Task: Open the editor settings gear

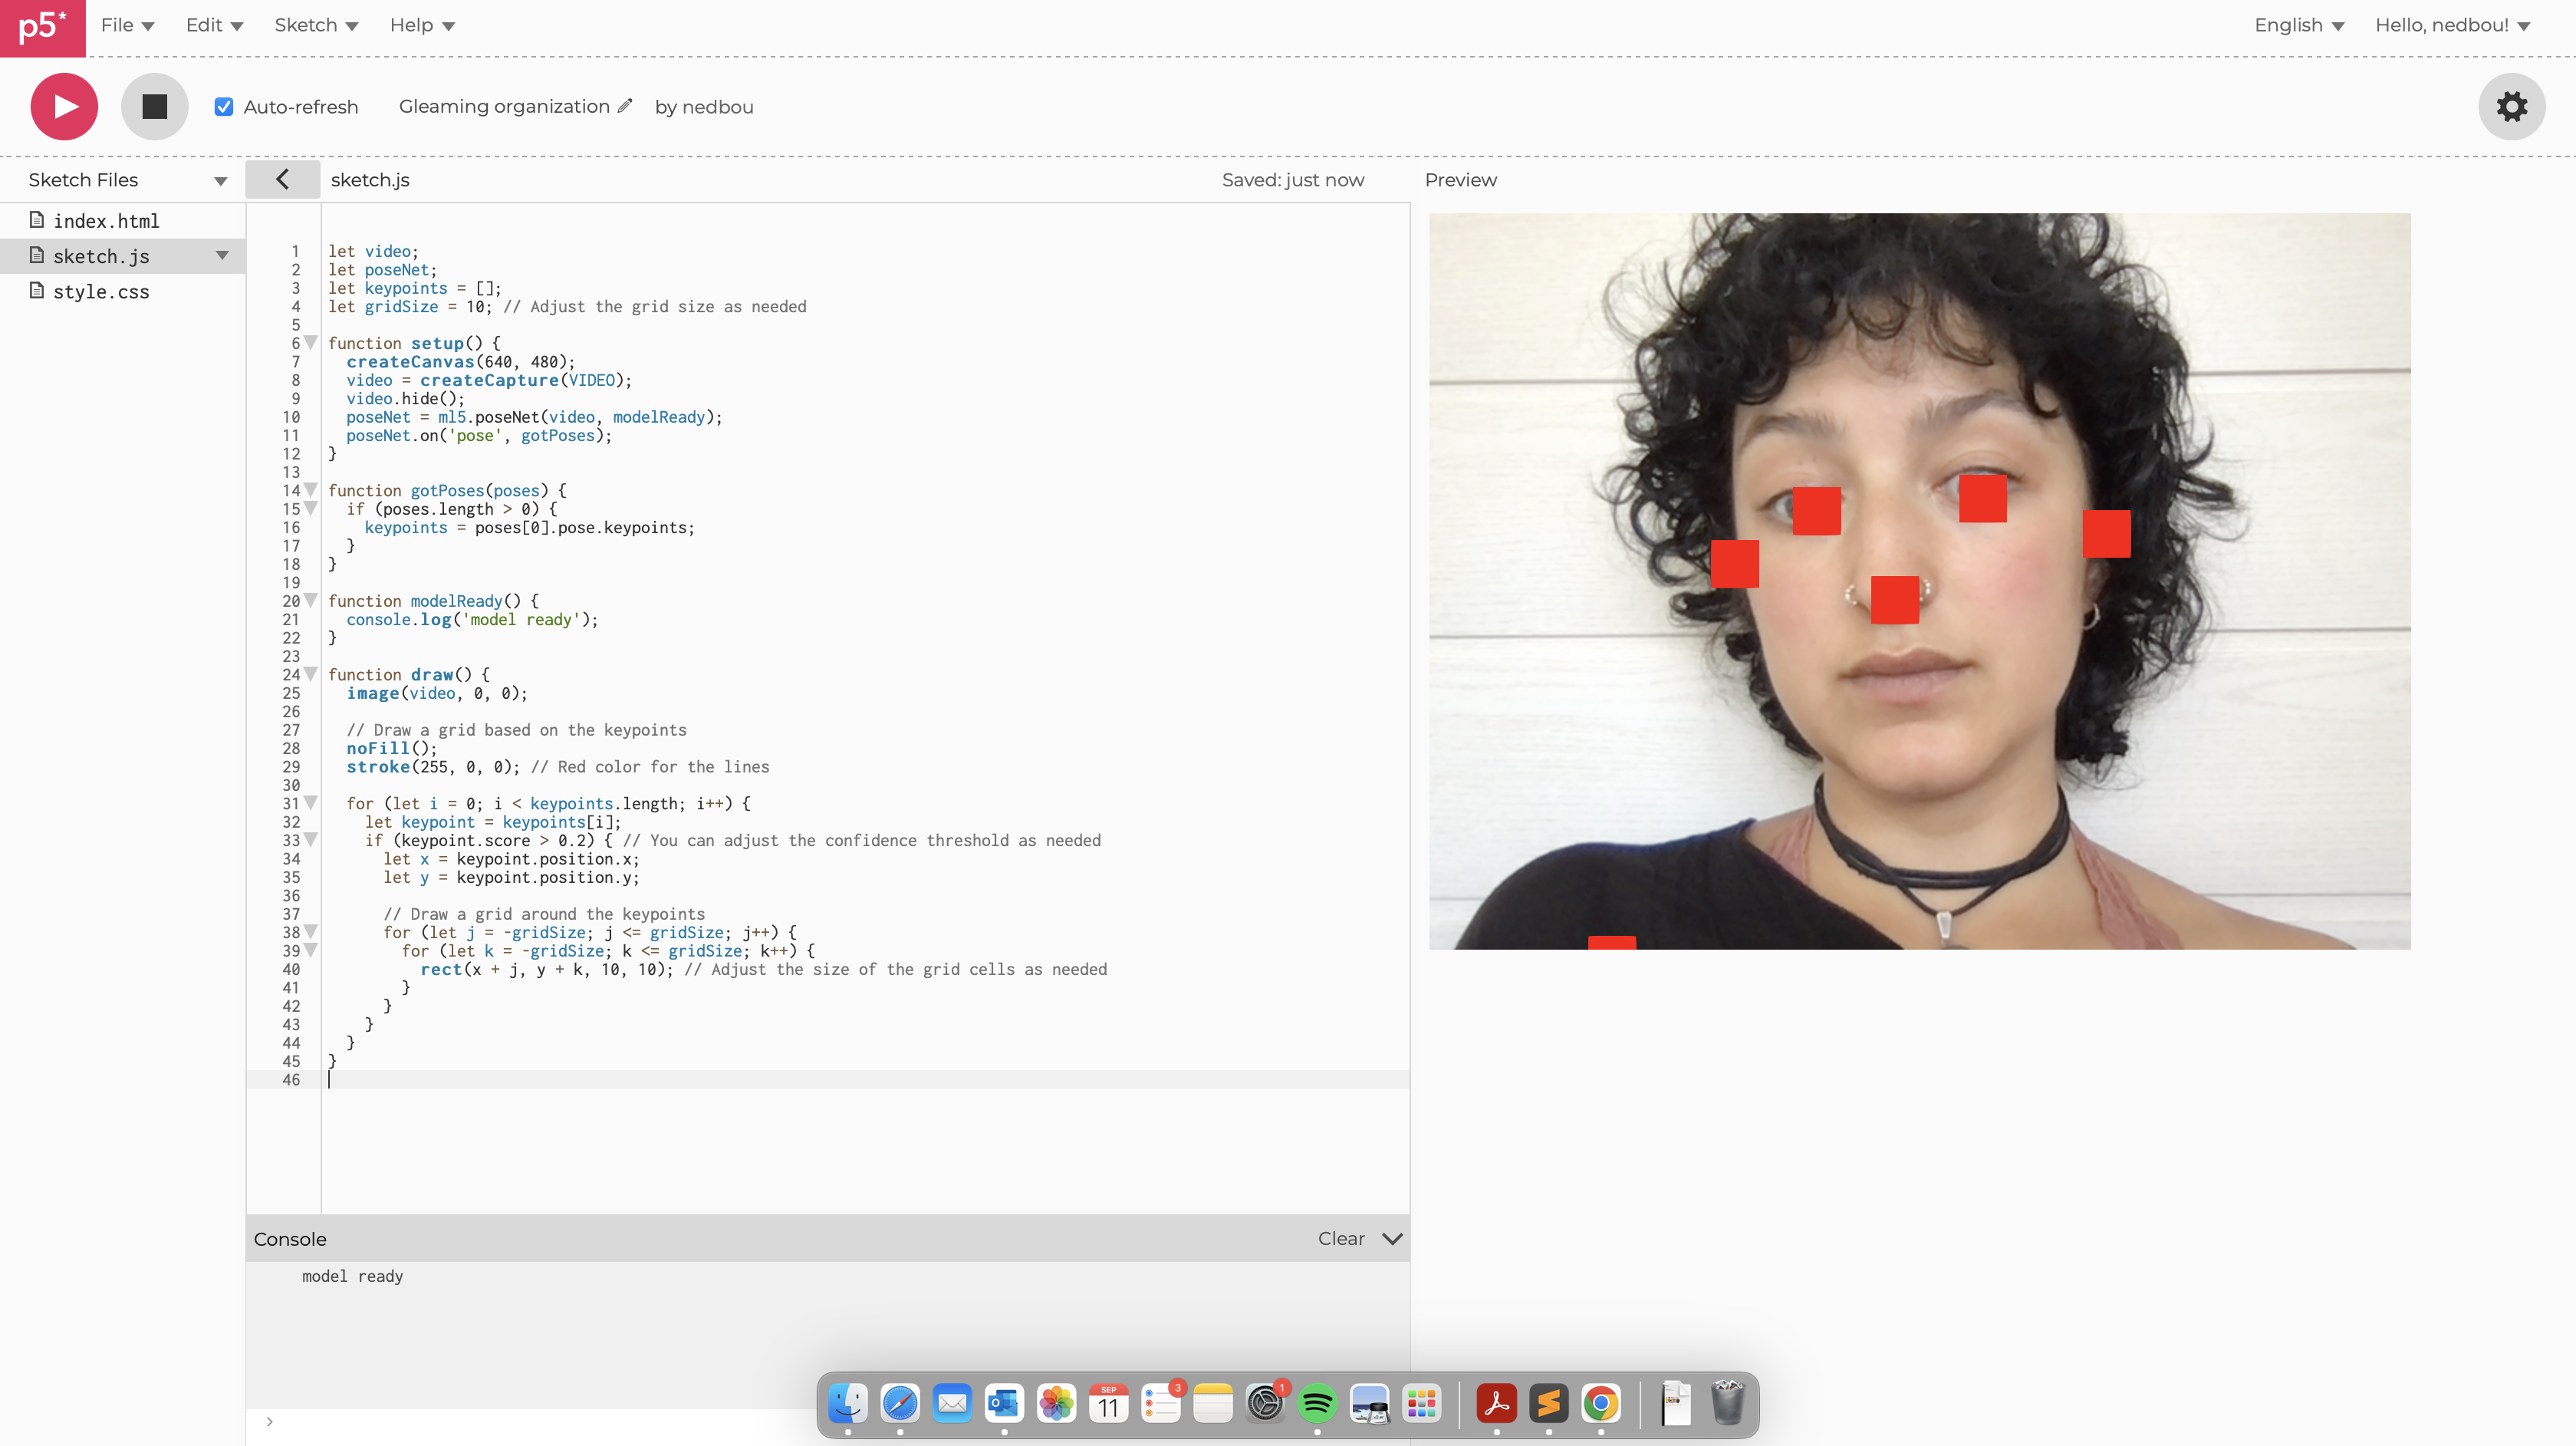Action: pos(2511,106)
